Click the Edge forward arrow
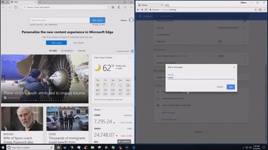This screenshot has height=150, width=268. [10, 7]
